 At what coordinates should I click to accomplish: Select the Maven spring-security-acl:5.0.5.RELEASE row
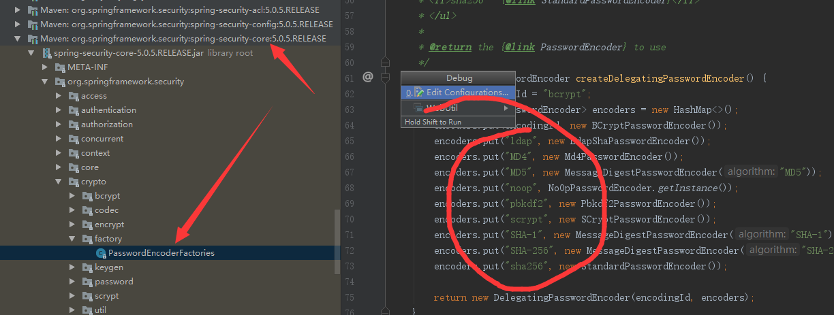pos(170,10)
